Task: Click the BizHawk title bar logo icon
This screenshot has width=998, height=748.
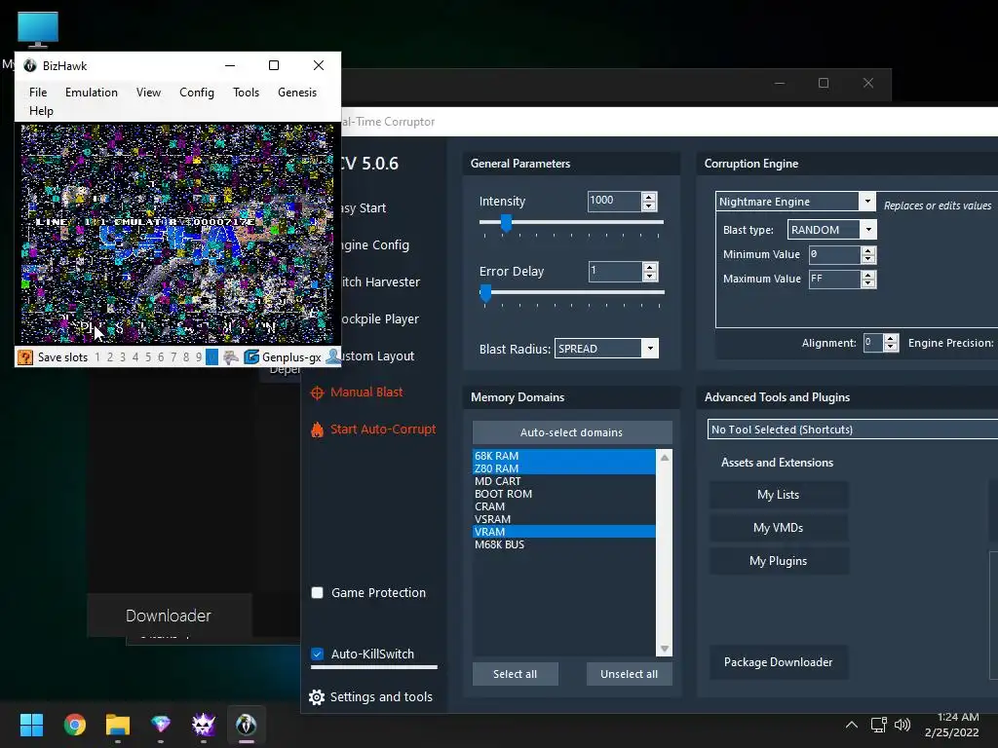Action: click(30, 65)
